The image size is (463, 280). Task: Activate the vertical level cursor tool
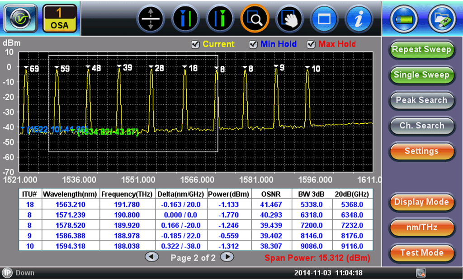[x=151, y=19]
